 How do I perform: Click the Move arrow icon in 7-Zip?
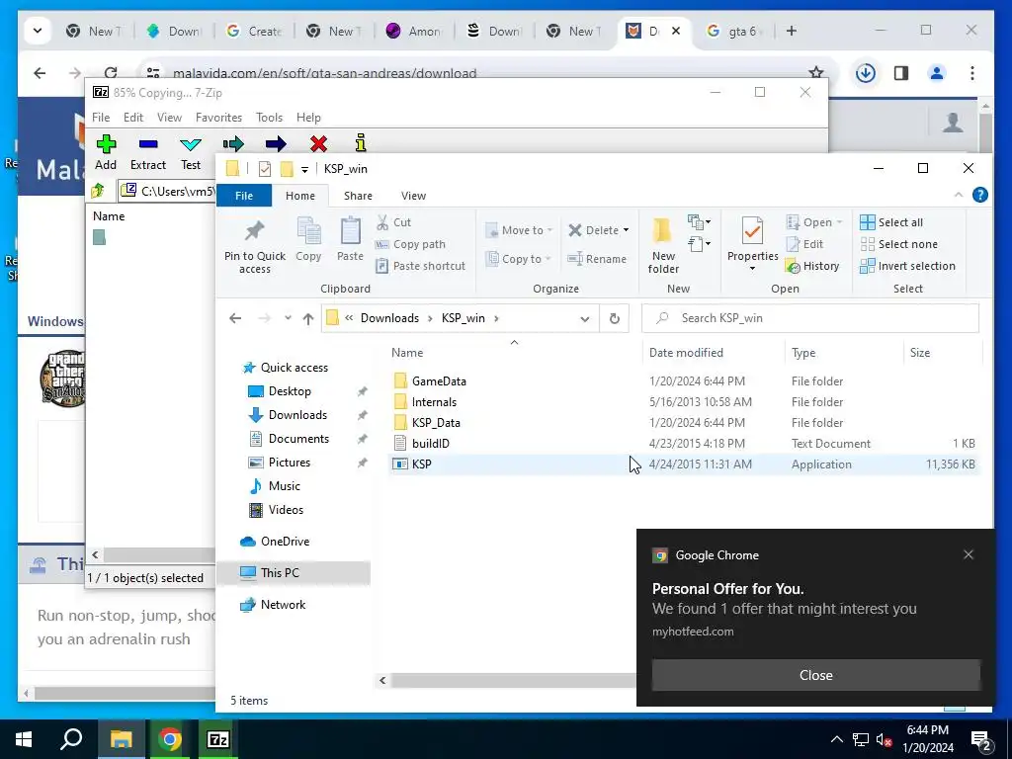click(x=276, y=143)
